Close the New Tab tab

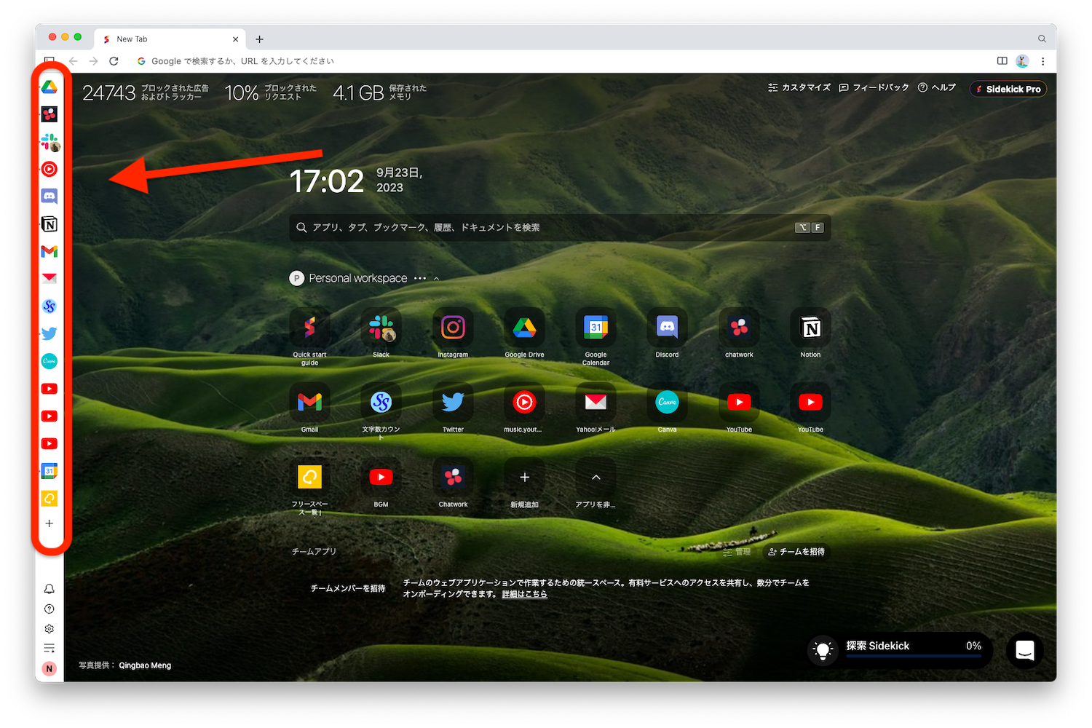(235, 39)
